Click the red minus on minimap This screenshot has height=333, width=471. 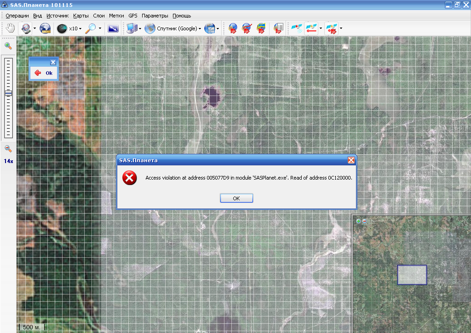coord(364,221)
